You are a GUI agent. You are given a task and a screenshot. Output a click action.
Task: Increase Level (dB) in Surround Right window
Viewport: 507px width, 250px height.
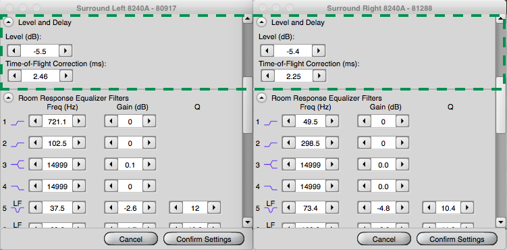tap(319, 51)
